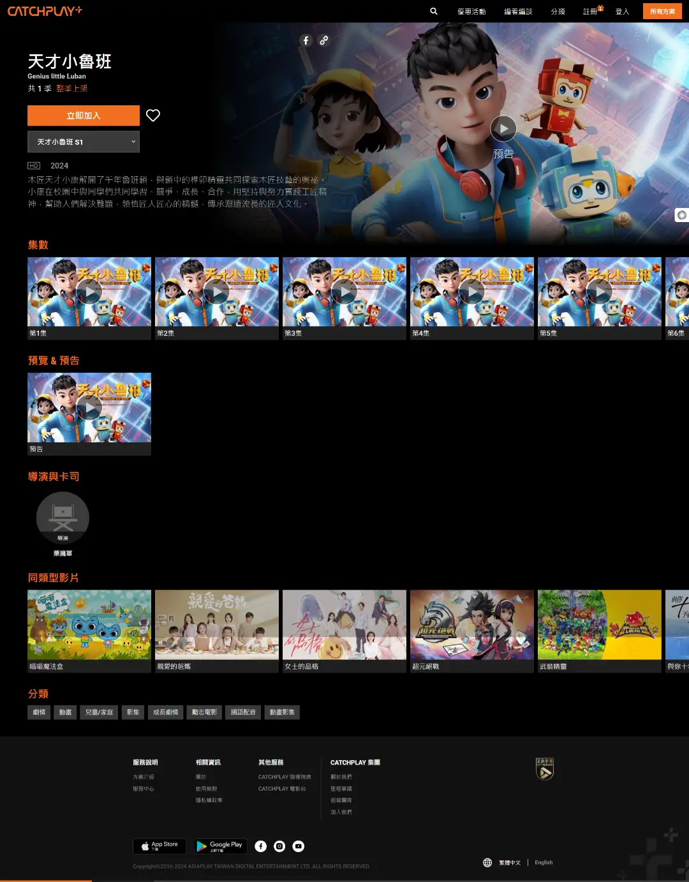
Task: Open 里程事蹟 footer link
Action: [x=341, y=789]
